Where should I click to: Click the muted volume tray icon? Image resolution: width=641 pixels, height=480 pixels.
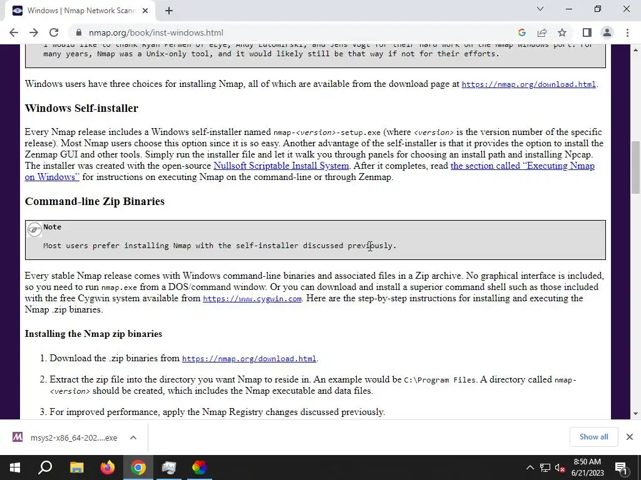pos(560,467)
